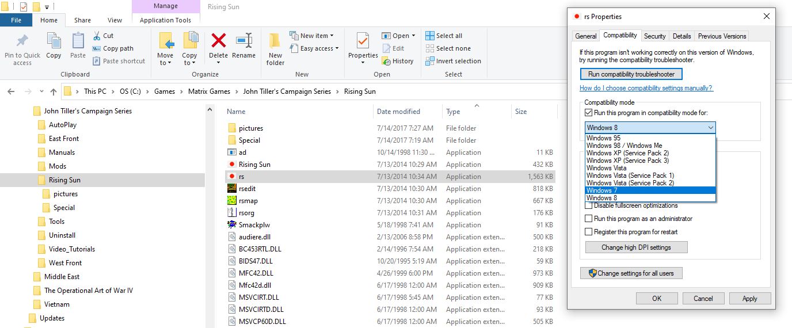Screen dimensions: 792x328
Task: Click Copy path in the ribbon
Action: [x=112, y=48]
